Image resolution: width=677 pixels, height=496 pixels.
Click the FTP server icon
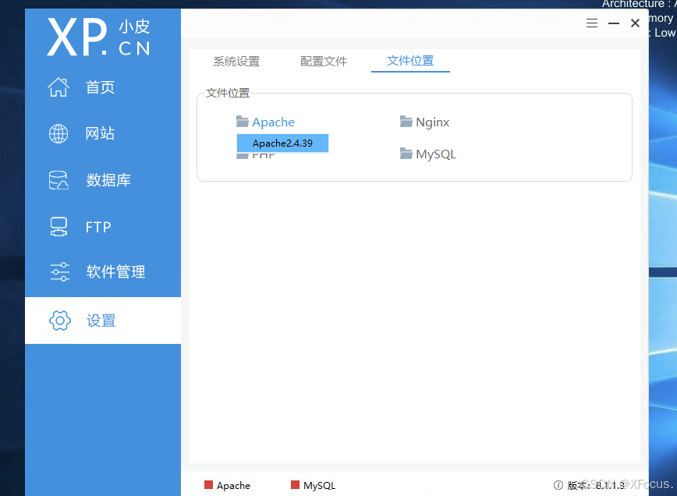58,227
